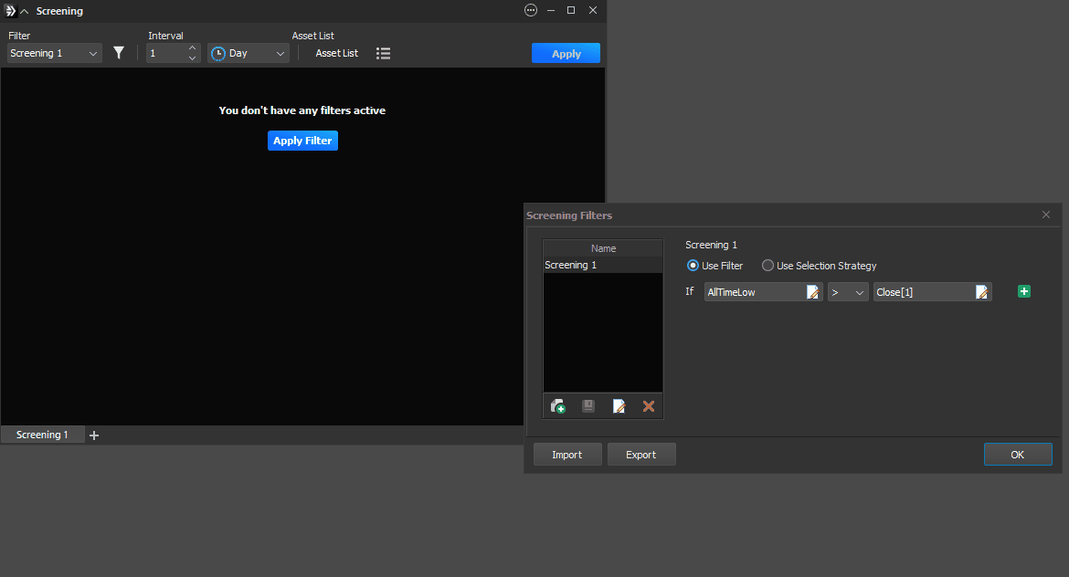Click the save screening disk icon
This screenshot has width=1069, height=577.
tap(588, 406)
